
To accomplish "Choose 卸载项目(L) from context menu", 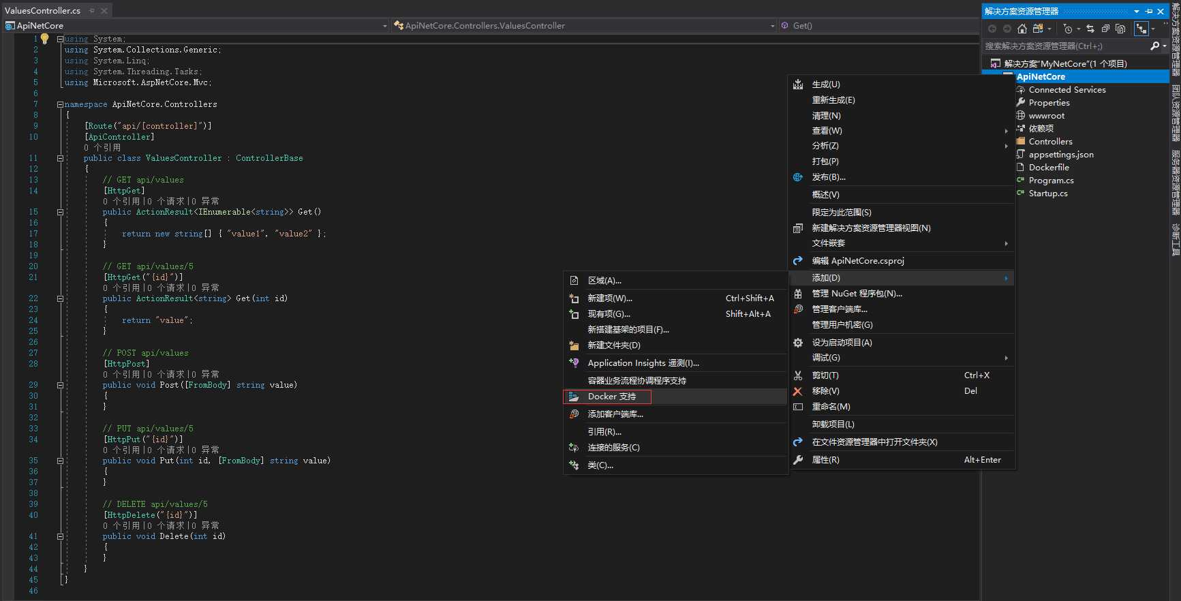I will [x=902, y=425].
